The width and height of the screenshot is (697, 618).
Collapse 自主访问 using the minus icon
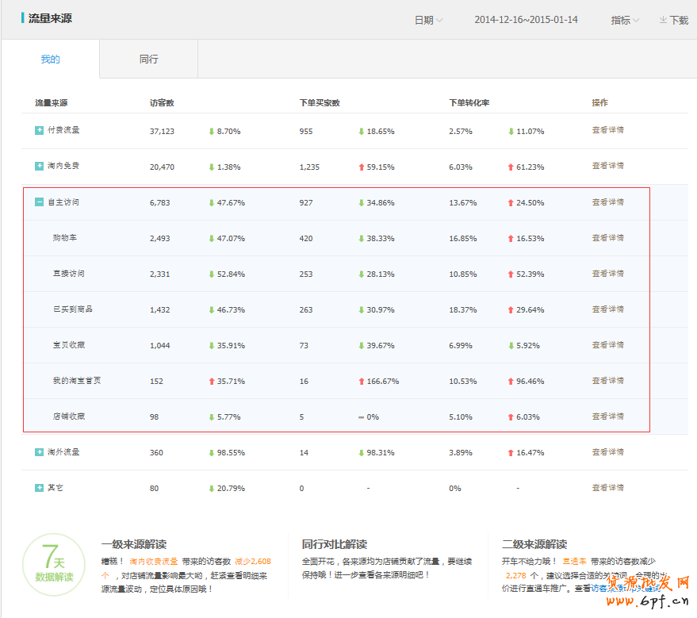click(x=39, y=202)
